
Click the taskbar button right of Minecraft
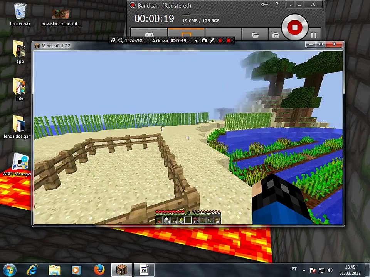pos(144,270)
